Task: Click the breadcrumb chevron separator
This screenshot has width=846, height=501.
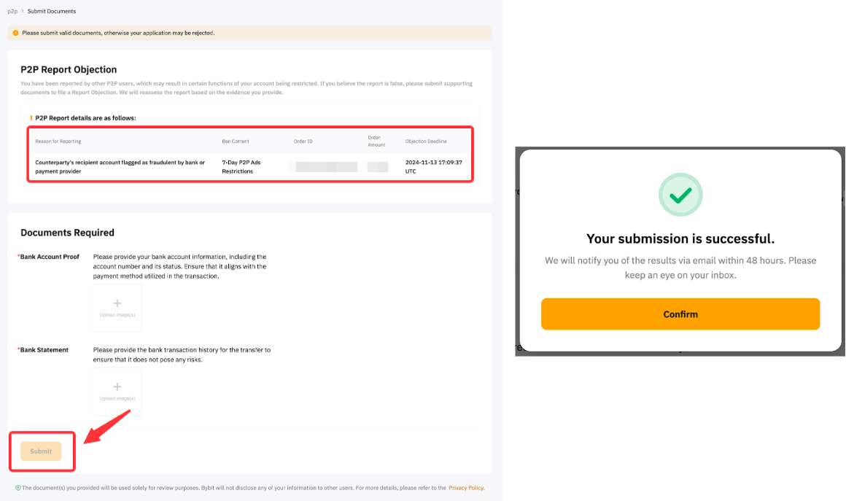Action: pos(22,12)
